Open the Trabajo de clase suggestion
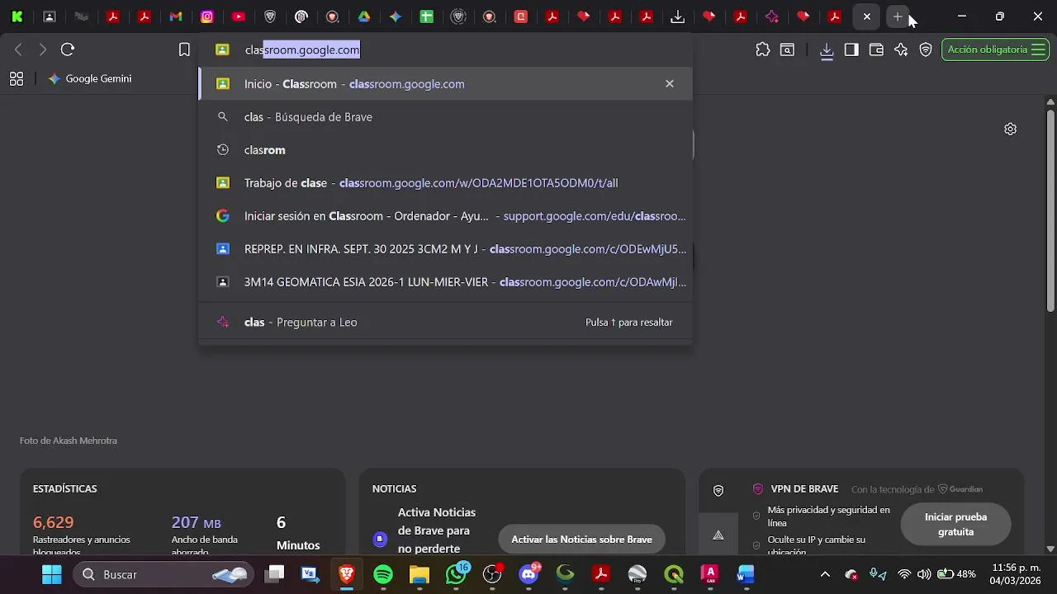 tap(445, 182)
